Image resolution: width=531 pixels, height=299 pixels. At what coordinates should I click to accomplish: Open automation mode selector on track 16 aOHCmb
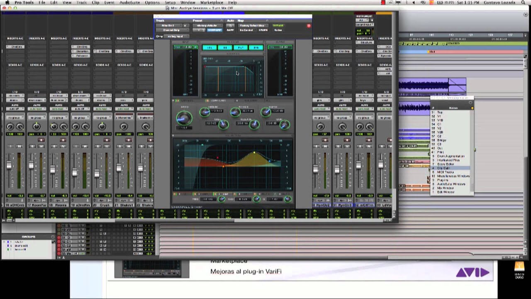[x=15, y=109]
